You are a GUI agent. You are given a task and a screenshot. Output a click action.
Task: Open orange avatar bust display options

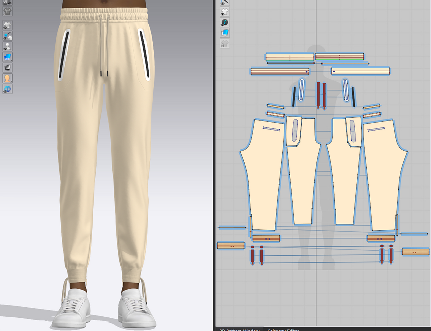[x=8, y=78]
